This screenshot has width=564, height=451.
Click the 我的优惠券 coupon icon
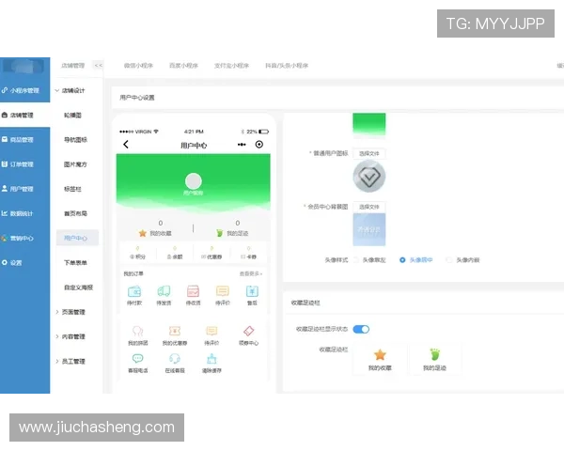175,331
